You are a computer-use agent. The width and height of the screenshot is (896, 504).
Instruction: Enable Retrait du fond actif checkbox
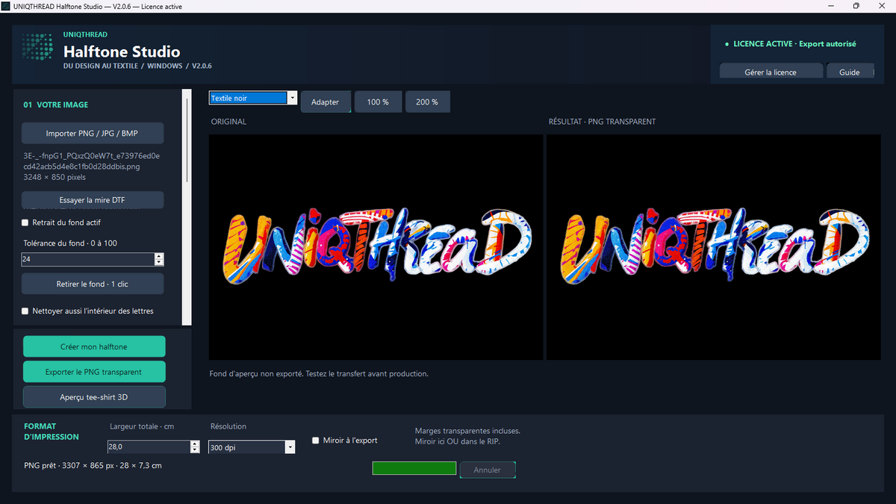point(25,223)
